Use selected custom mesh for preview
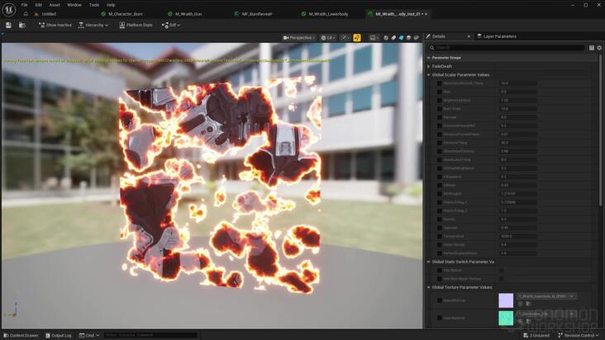 [417, 38]
